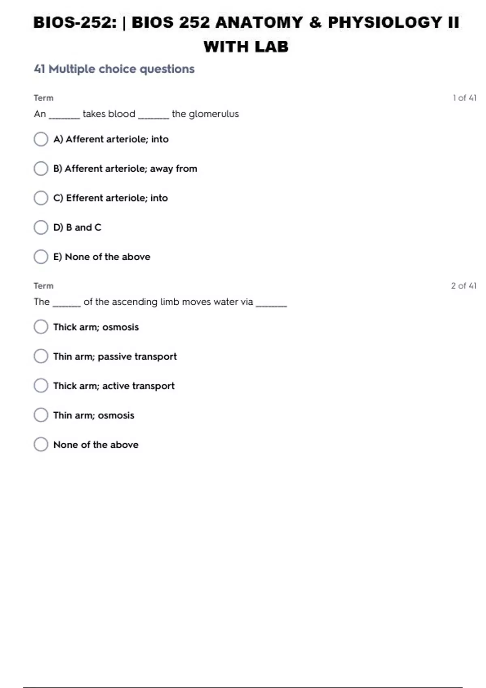Choose E) None of the above
The height and width of the screenshot is (688, 486).
[41, 257]
